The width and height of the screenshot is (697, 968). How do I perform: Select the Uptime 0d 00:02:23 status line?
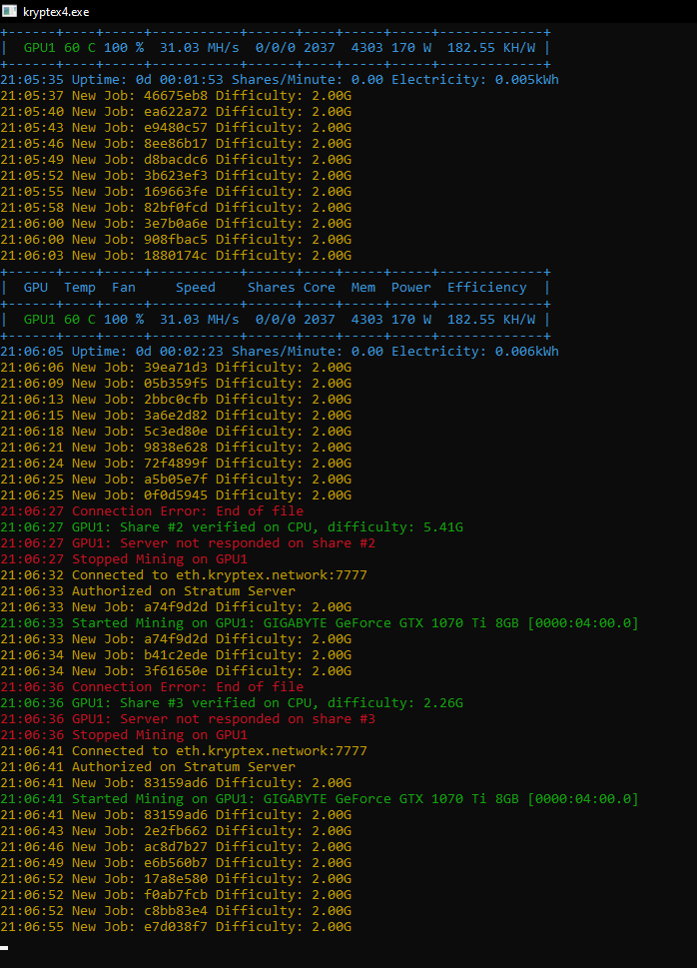tap(280, 352)
